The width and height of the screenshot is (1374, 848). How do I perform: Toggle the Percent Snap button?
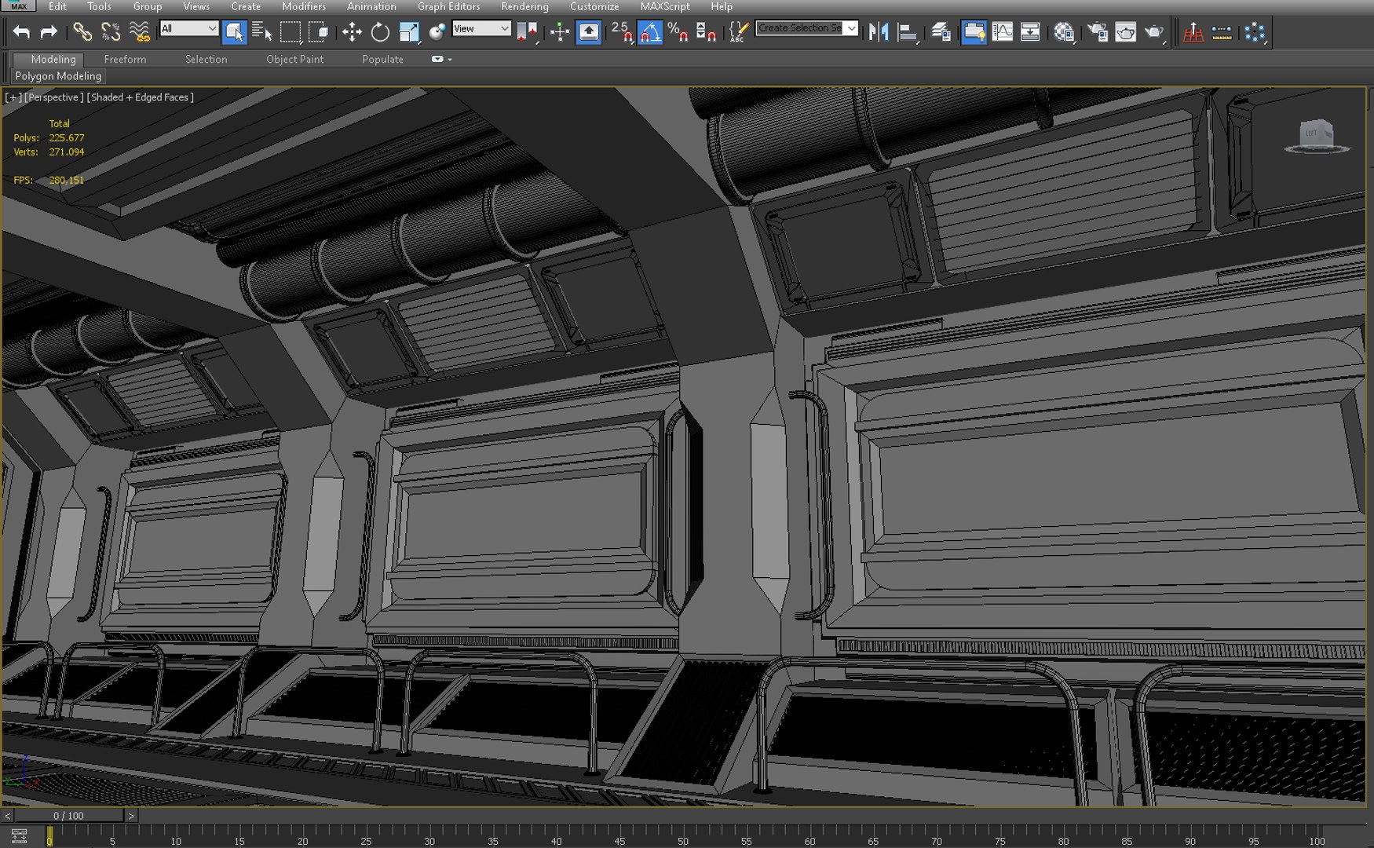[x=678, y=32]
